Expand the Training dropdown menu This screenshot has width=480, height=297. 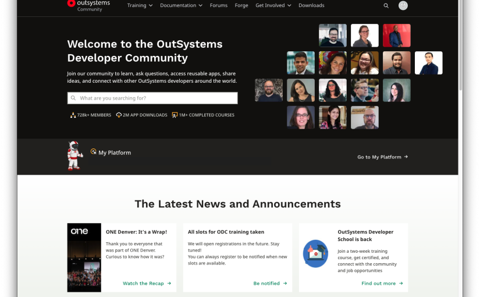(140, 5)
